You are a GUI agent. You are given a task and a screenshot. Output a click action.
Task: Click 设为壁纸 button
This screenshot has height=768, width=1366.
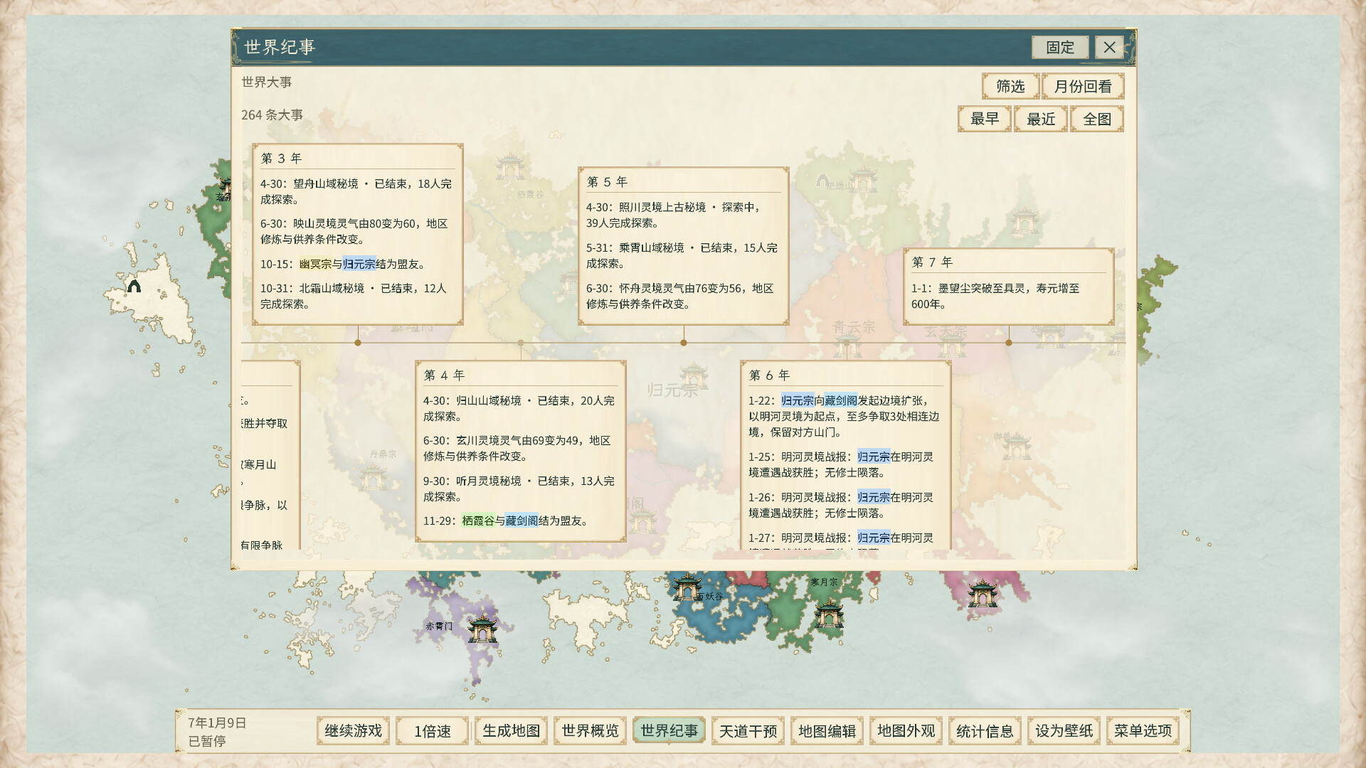[x=1064, y=730]
